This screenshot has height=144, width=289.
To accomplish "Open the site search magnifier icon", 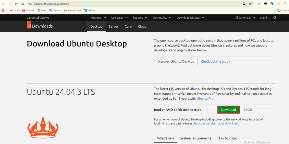I will point(275,18).
